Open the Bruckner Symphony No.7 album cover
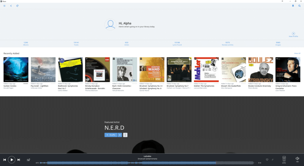The width and height of the screenshot is (304, 166). pyautogui.click(x=179, y=70)
